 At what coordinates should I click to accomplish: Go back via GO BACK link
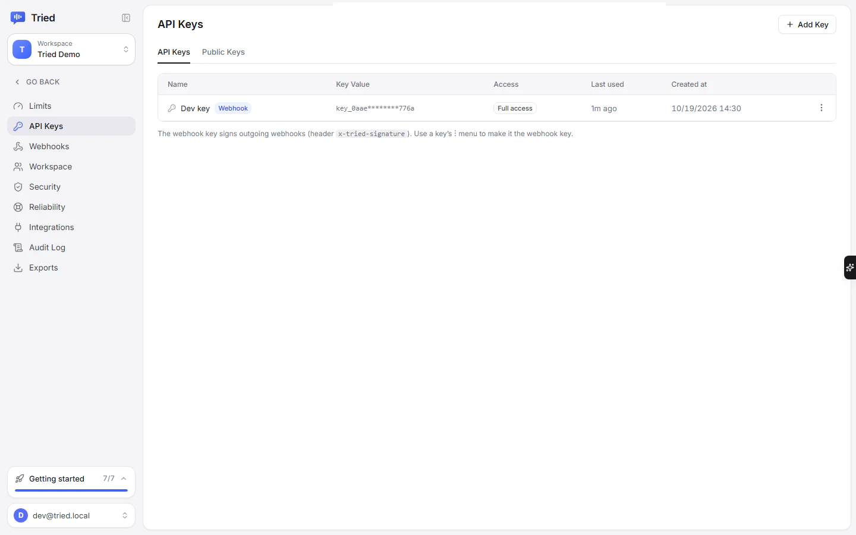(37, 82)
